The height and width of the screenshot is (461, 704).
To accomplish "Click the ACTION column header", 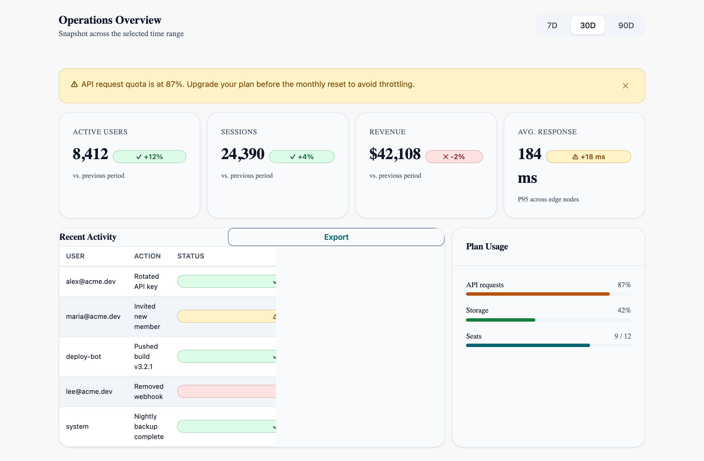I will [147, 256].
